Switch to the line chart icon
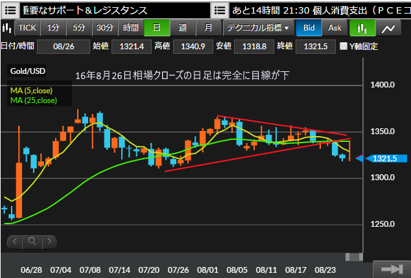Screen dimensions: 411x278 [x=388, y=29]
